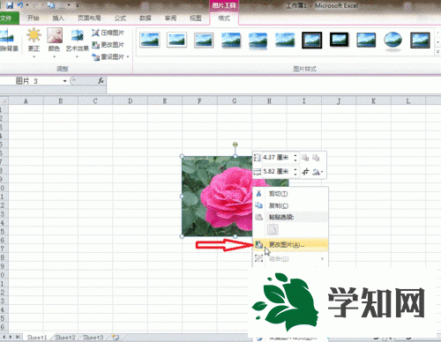Viewport: 441px width, 342px height.
Task: Click the rose picture in the worksheet
Action: point(217,197)
